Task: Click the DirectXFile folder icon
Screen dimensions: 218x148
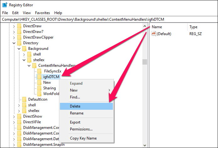Action: coord(19,122)
